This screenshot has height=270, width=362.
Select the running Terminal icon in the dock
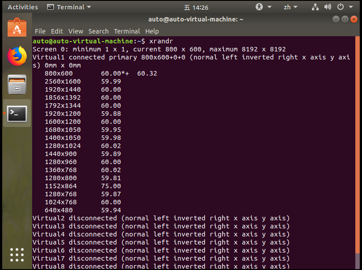click(x=17, y=114)
